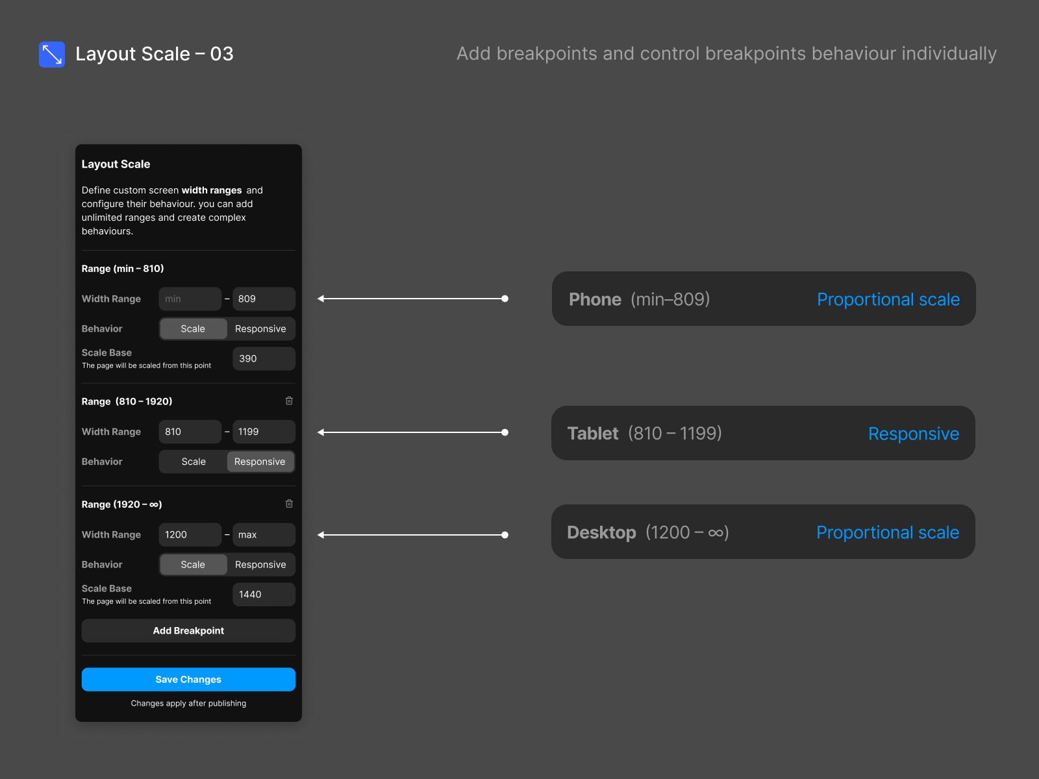Click the Scale Base 1440 field
Viewport: 1039px width, 779px height.
pyautogui.click(x=263, y=594)
